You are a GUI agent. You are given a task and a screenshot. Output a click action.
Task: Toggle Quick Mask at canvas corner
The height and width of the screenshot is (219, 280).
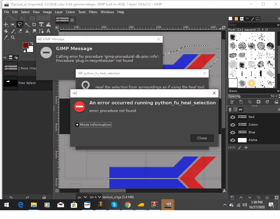tap(57, 191)
